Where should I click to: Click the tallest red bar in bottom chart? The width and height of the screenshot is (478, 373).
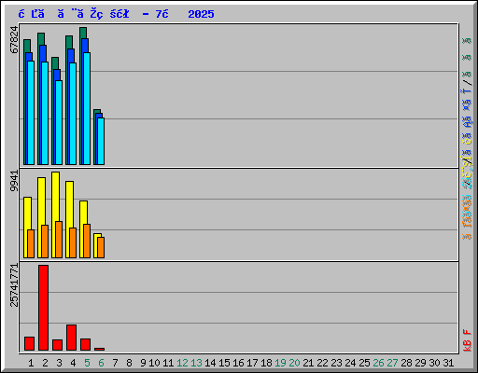[43, 308]
